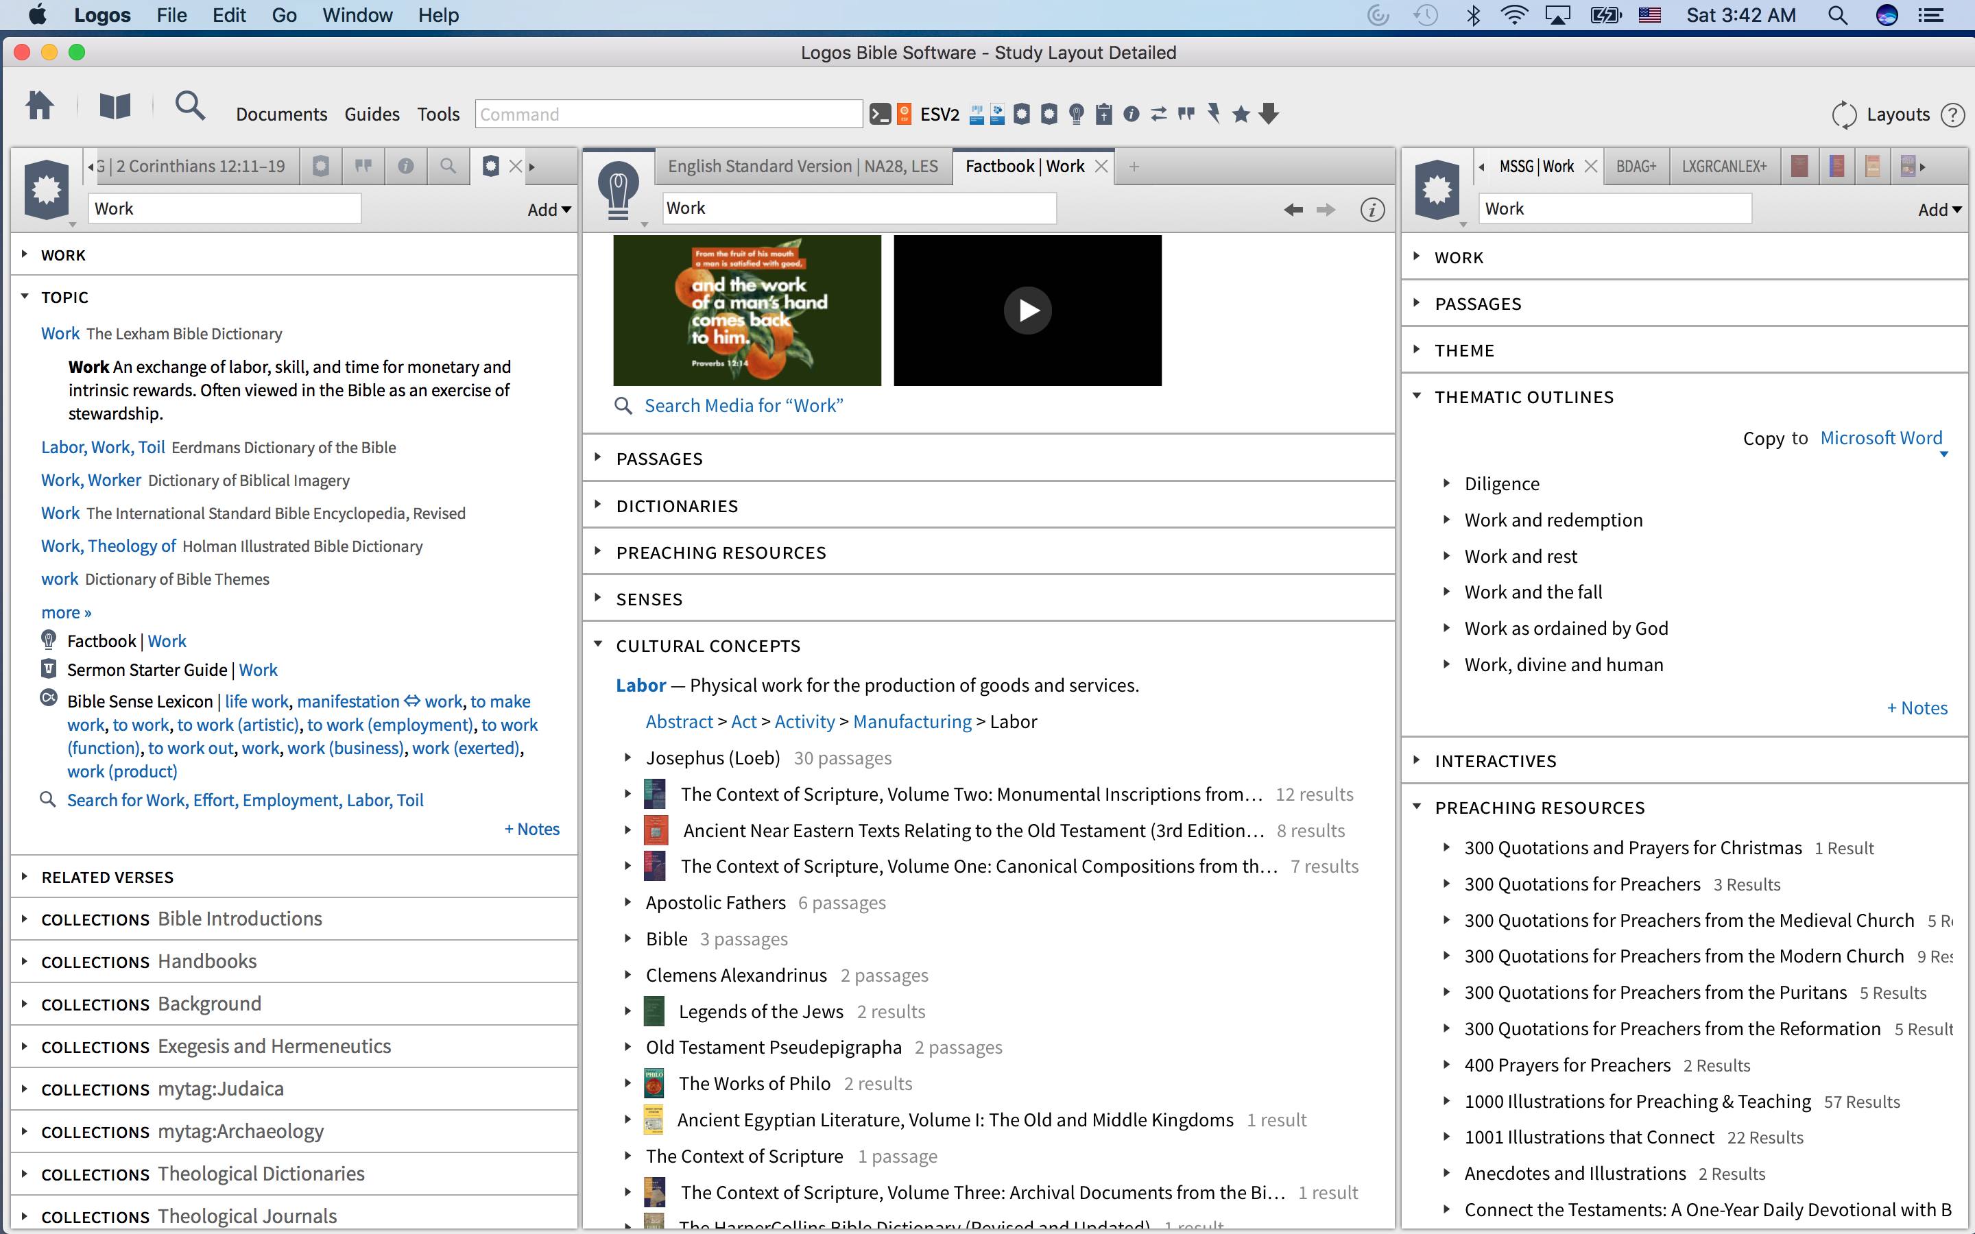
Task: Click the star favorites shortcut icon
Action: (x=1241, y=114)
